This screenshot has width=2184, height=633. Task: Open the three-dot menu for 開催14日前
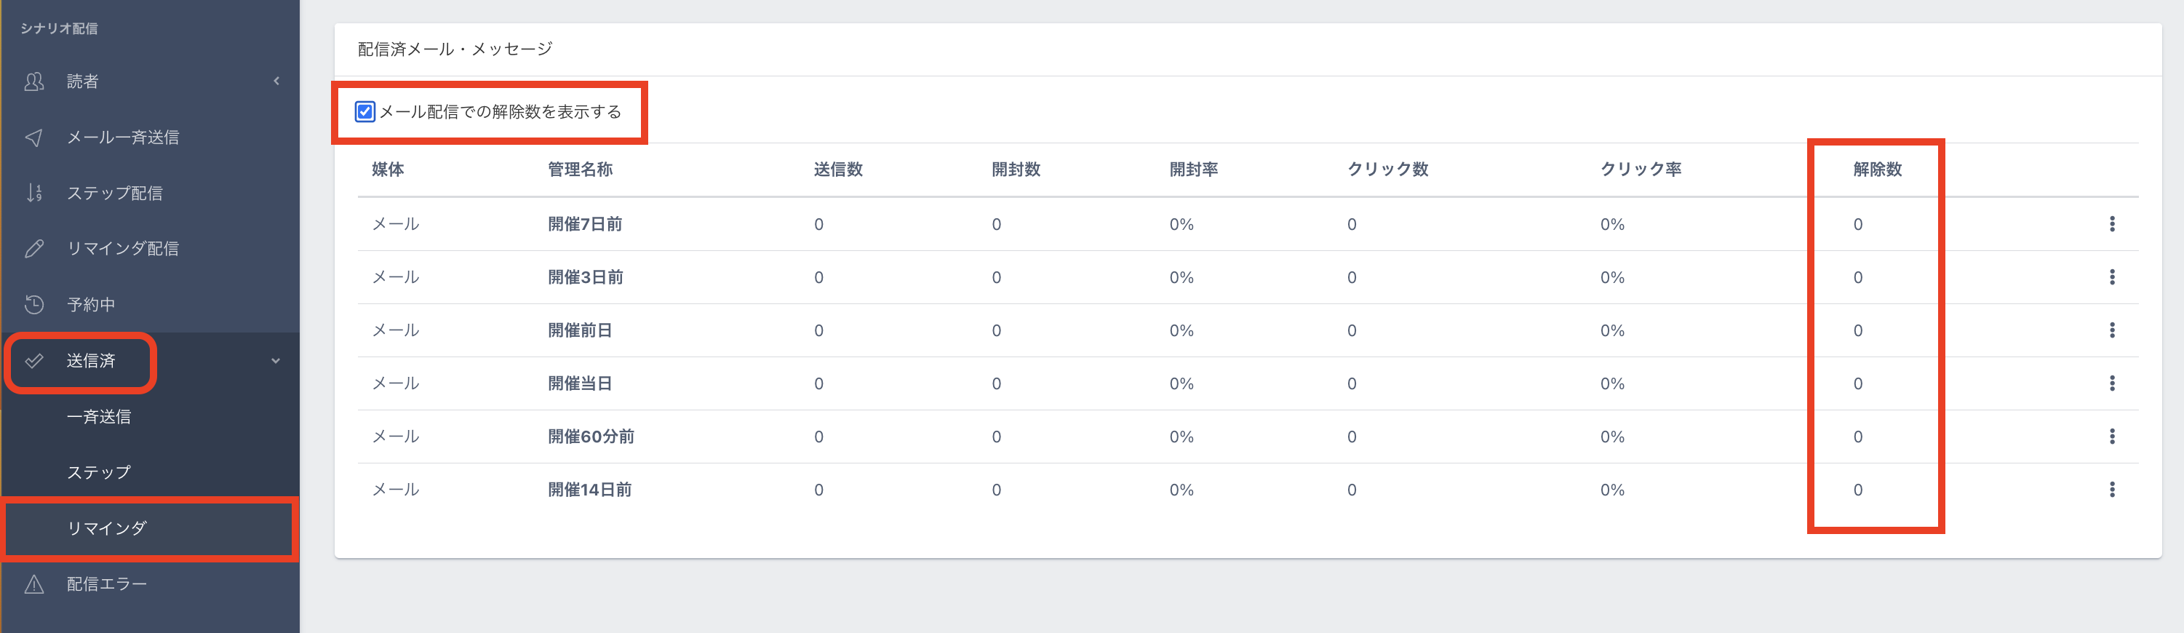pos(2111,489)
